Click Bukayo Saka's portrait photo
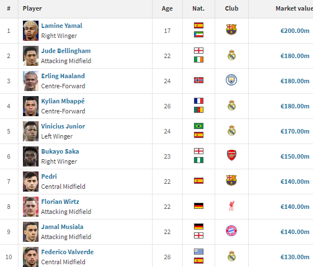 point(31,156)
